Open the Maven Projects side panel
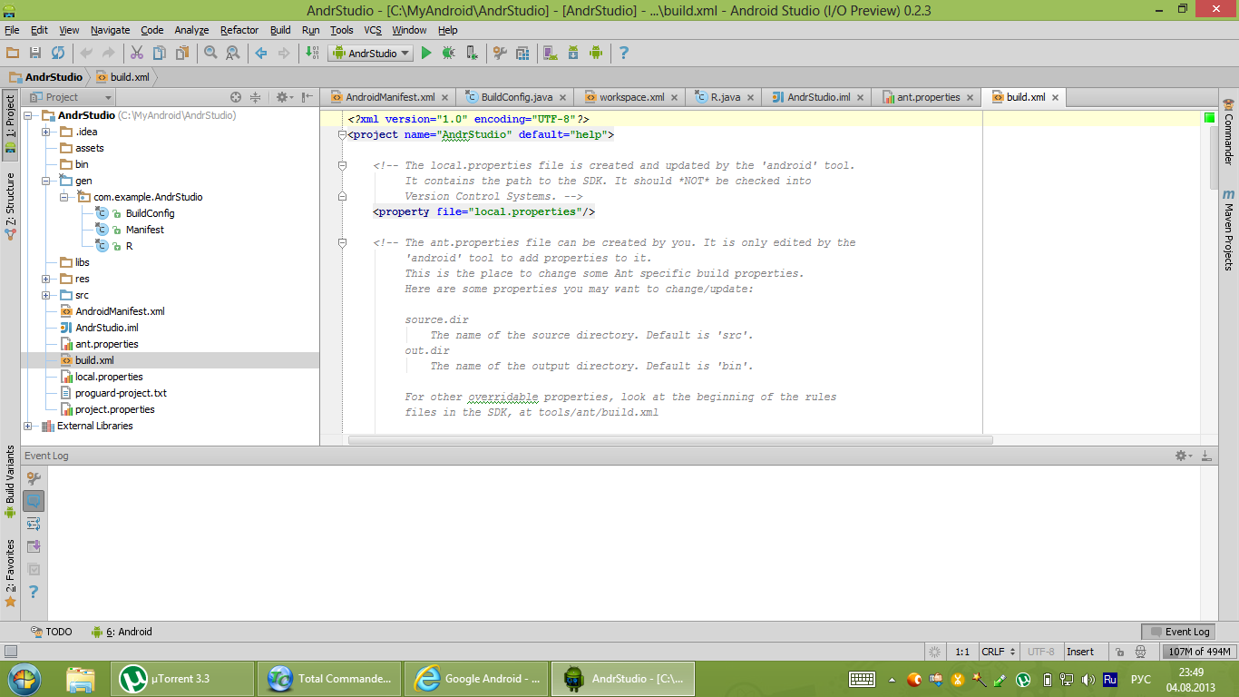Viewport: 1239px width, 697px height. [x=1229, y=230]
